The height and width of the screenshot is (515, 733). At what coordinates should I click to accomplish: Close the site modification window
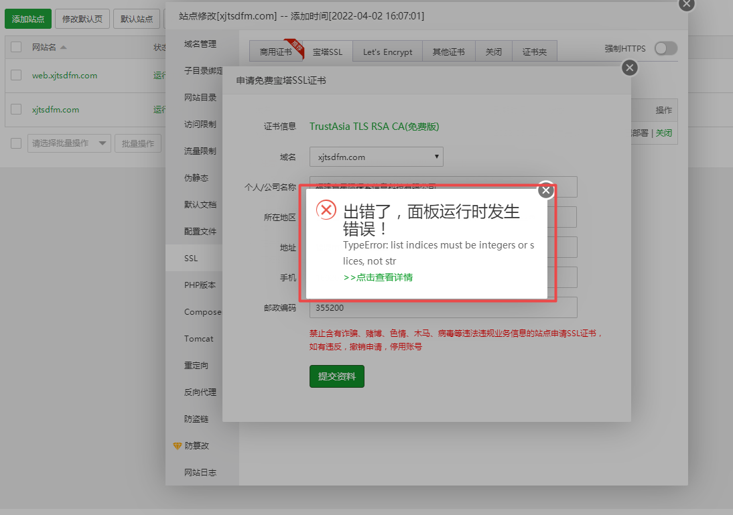pyautogui.click(x=686, y=4)
